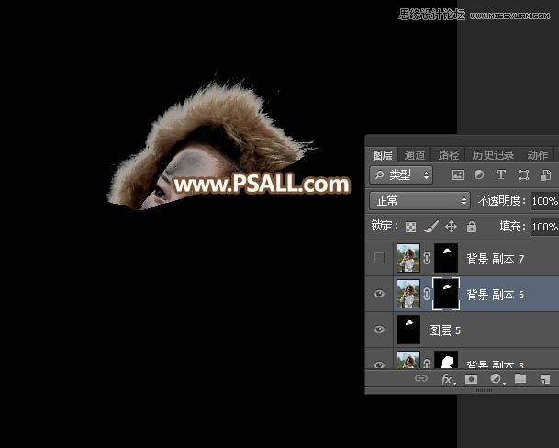Click the link layers chain icon

tap(421, 378)
